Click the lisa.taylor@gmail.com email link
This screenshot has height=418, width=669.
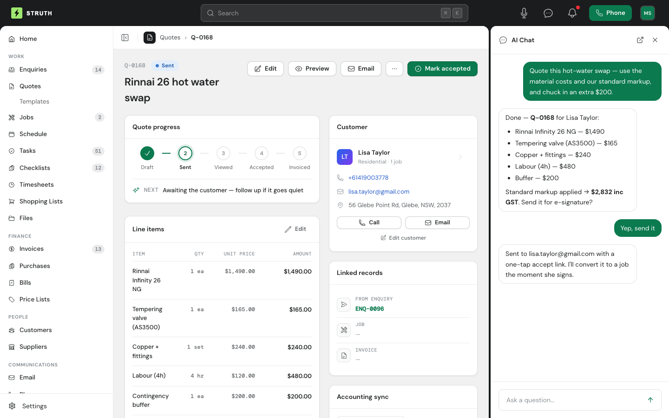click(379, 192)
